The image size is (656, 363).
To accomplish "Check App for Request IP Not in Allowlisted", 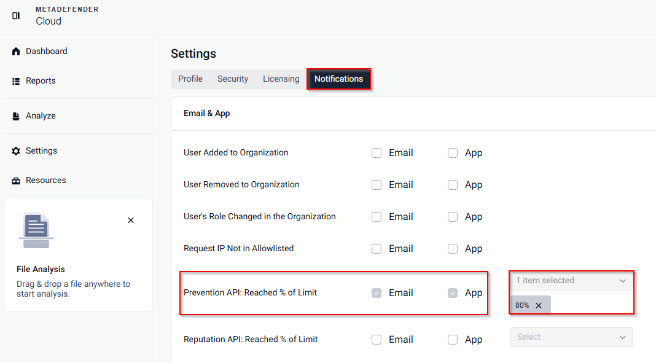I will click(x=453, y=249).
